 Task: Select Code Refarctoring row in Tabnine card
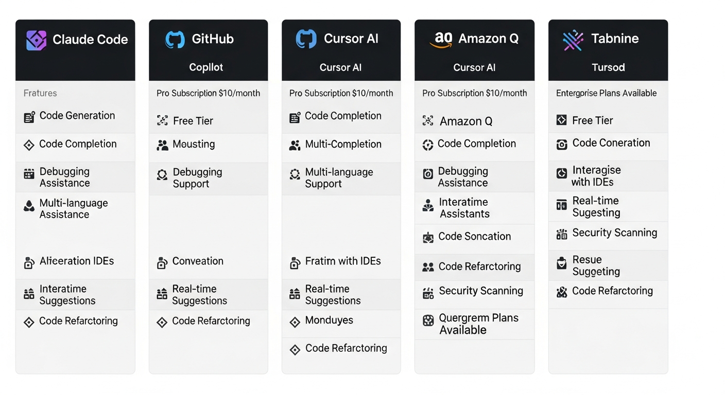point(612,291)
